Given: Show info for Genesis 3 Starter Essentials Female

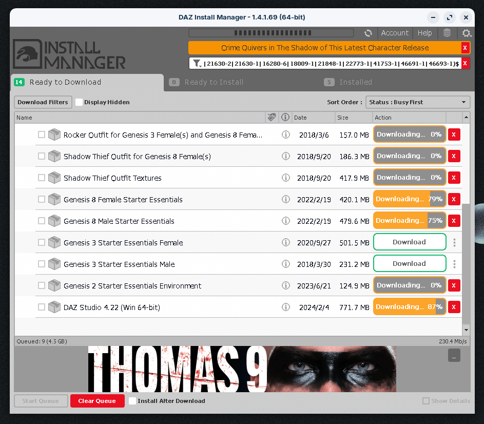Looking at the screenshot, I should tap(286, 242).
